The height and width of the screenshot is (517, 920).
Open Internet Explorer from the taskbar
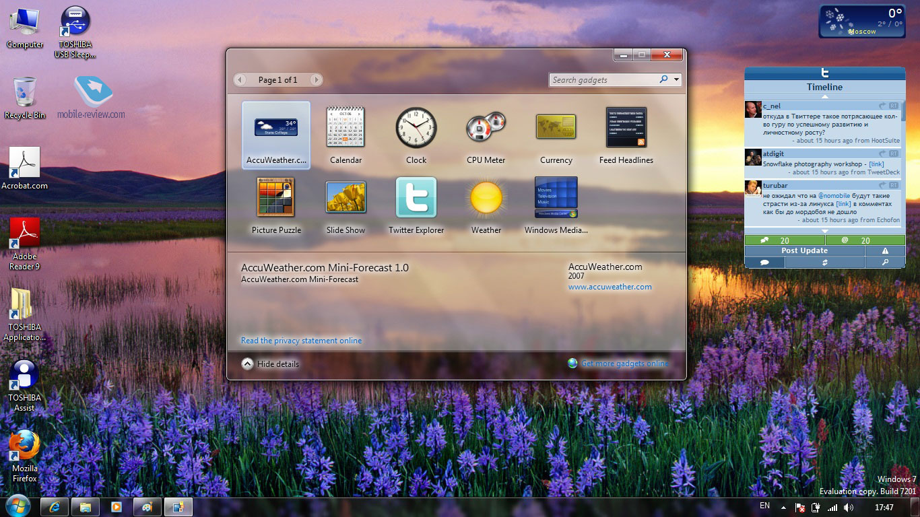pyautogui.click(x=55, y=507)
